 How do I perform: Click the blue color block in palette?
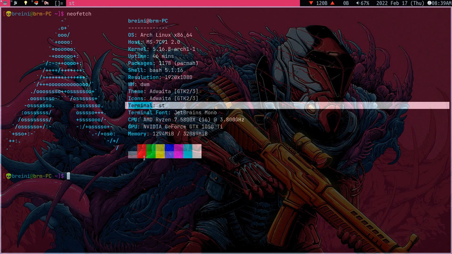[169, 151]
